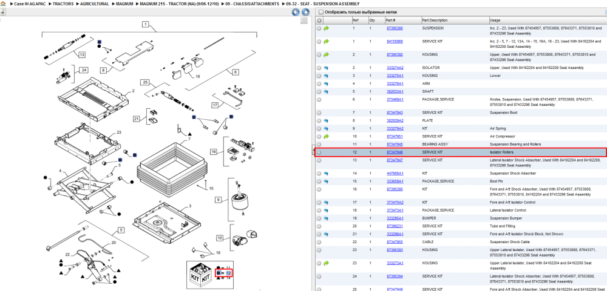Open MAGNUM 215 - TRACTOR breadcrumb
This screenshot has height=291, width=607.
pos(179,4)
